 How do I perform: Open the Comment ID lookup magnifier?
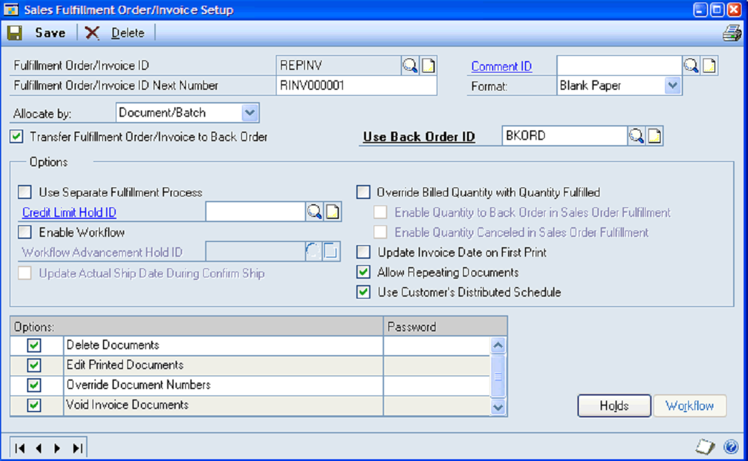click(691, 65)
